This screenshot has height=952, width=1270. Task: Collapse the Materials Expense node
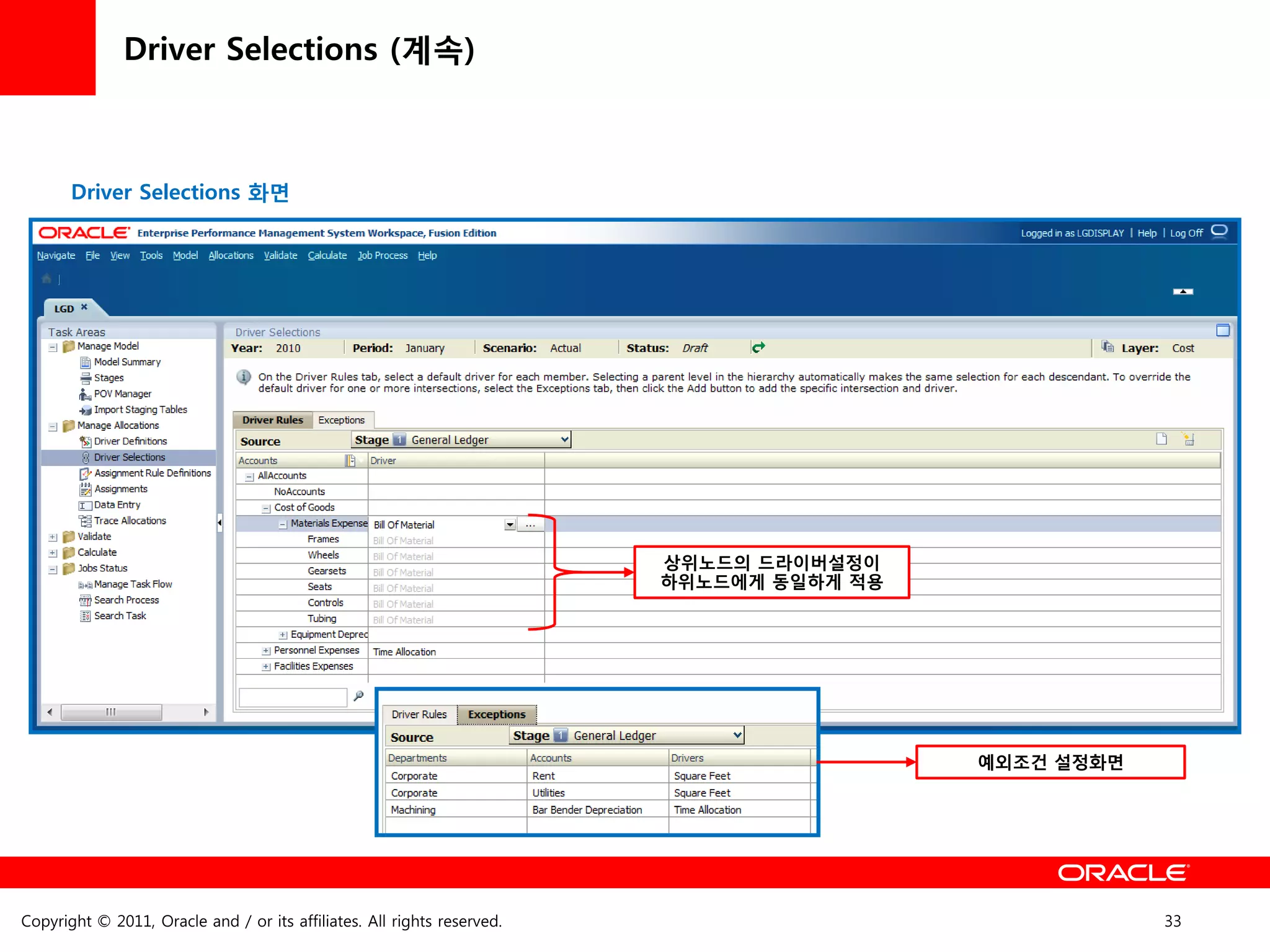pyautogui.click(x=283, y=524)
